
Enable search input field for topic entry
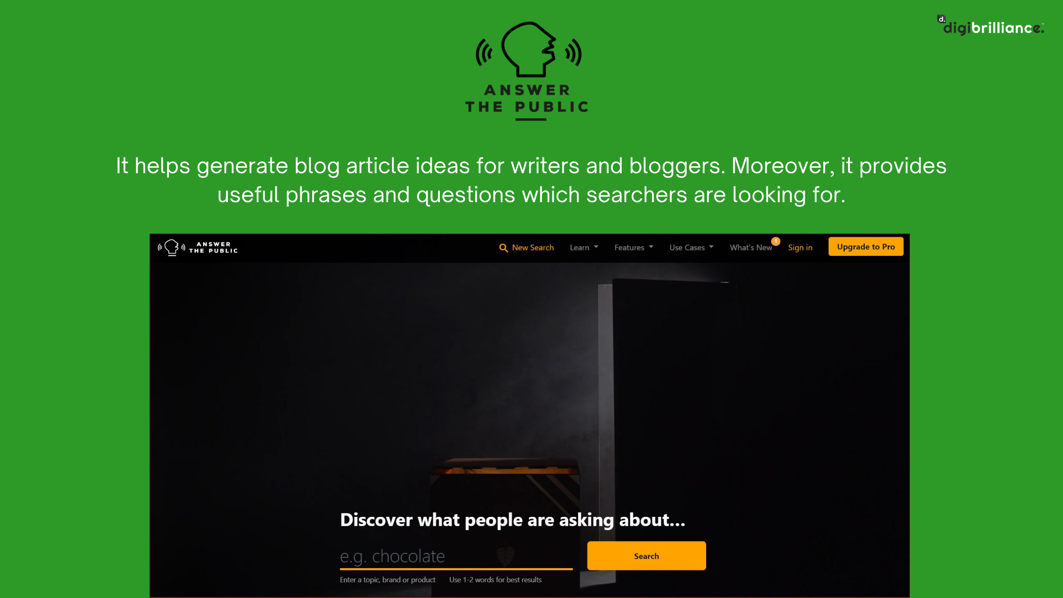458,556
